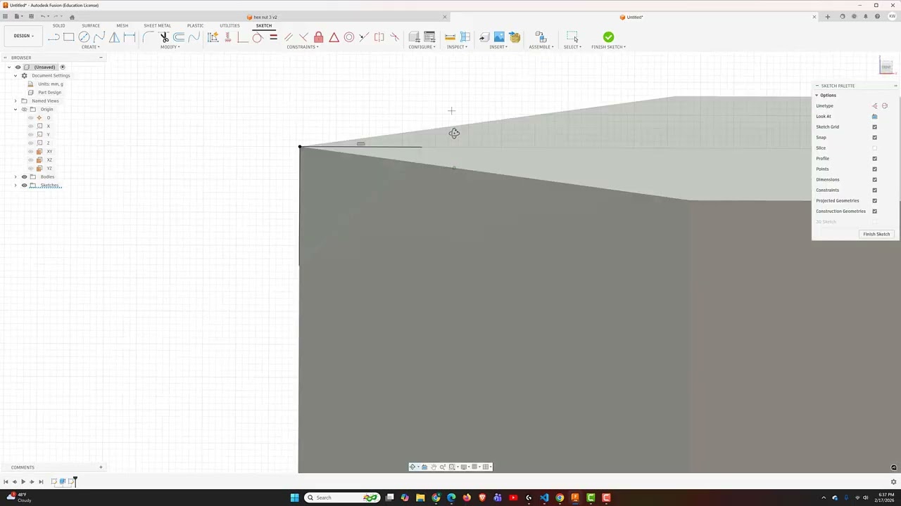
Task: Toggle the Sketch Grid checkbox
Action: pos(875,127)
